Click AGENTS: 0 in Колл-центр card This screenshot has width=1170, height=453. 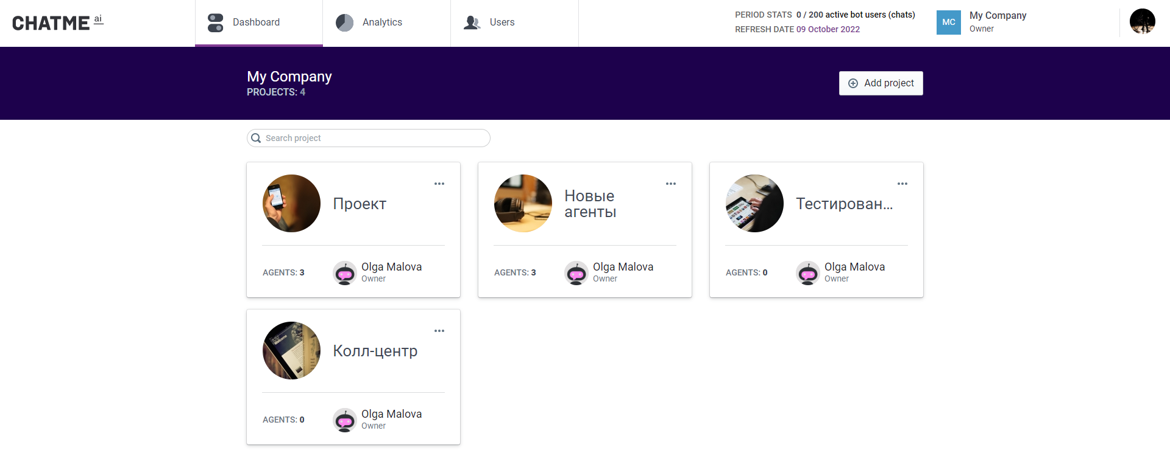tap(283, 420)
